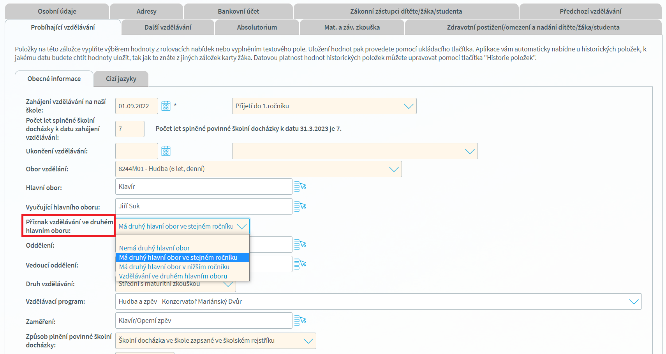Expand the empty Ukončení vzdělávání reason dropdown
The height and width of the screenshot is (354, 666).
(x=355, y=151)
